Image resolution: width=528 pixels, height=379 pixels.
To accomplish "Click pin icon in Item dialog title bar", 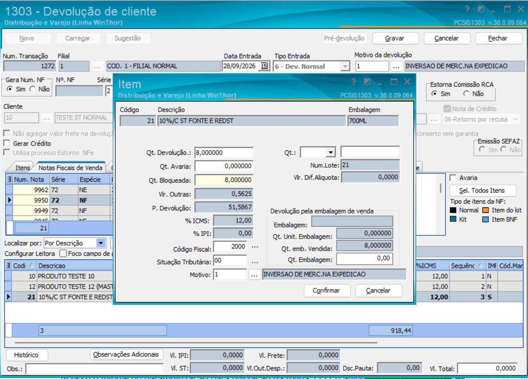I will click(367, 82).
